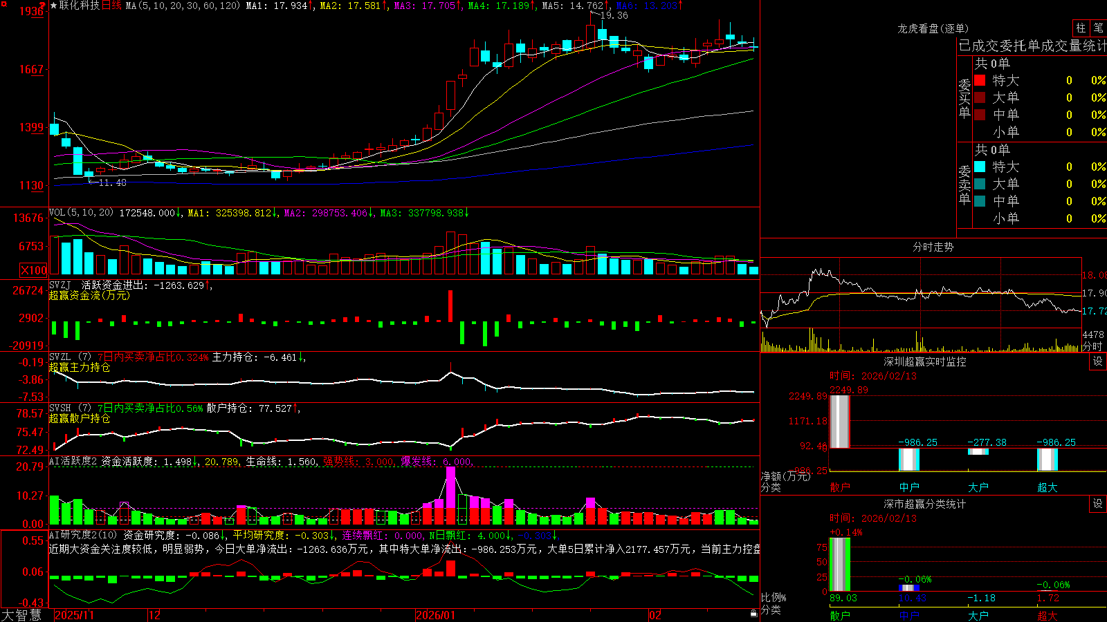The image size is (1107, 622).
Task: Click the lock icon on the date axis
Action: [754, 614]
